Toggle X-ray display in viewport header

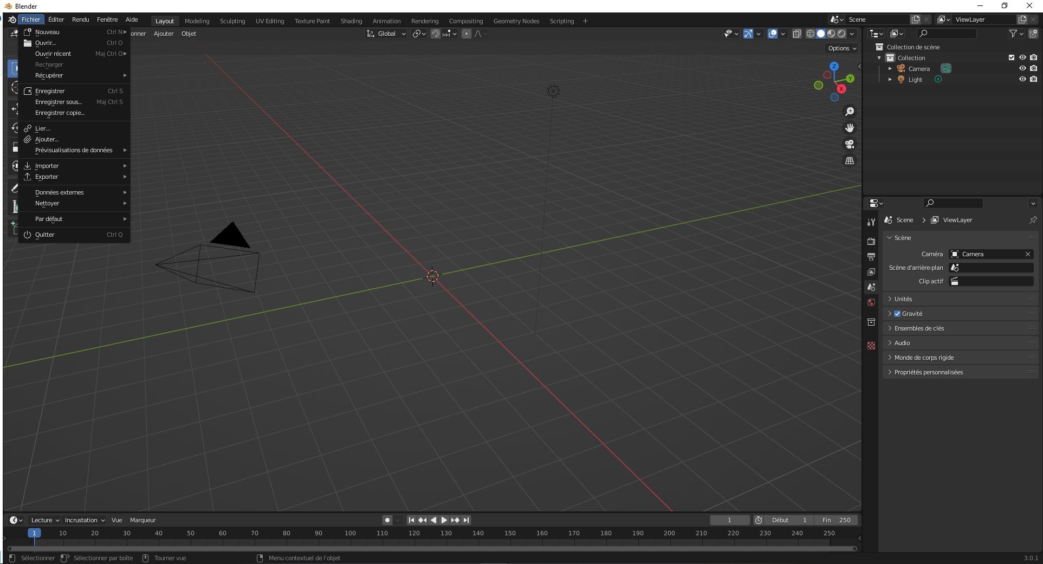(x=796, y=34)
